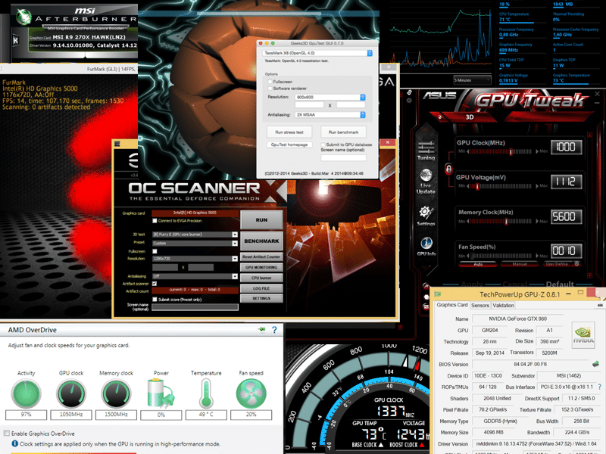Expand the 3D test dropdown in OC Scanner
Image resolution: width=606 pixels, height=454 pixels.
(x=235, y=234)
